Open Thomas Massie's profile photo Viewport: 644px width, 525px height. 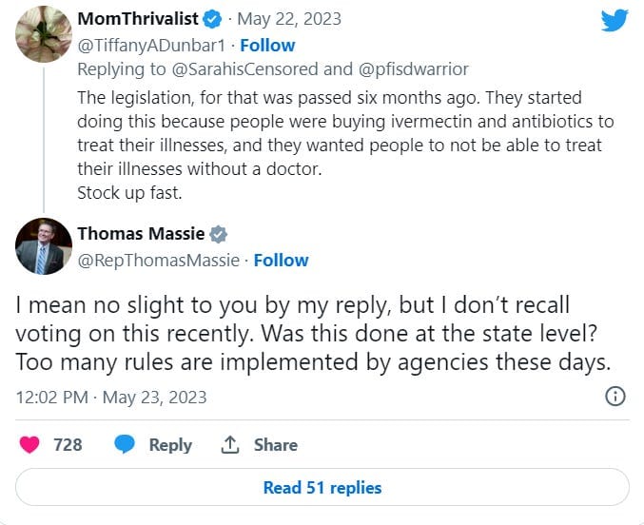click(x=44, y=246)
